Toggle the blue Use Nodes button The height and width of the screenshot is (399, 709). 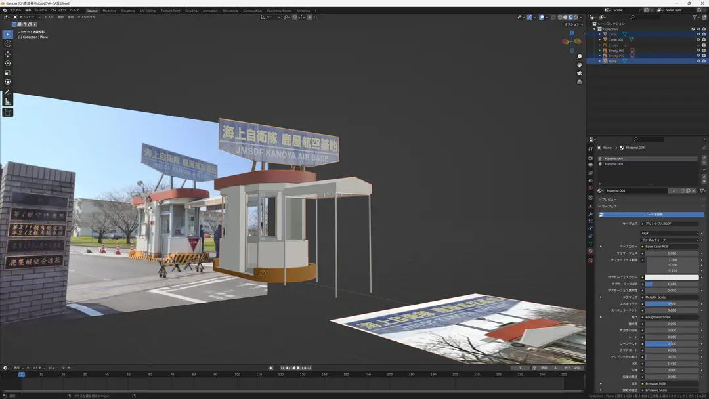(x=652, y=214)
